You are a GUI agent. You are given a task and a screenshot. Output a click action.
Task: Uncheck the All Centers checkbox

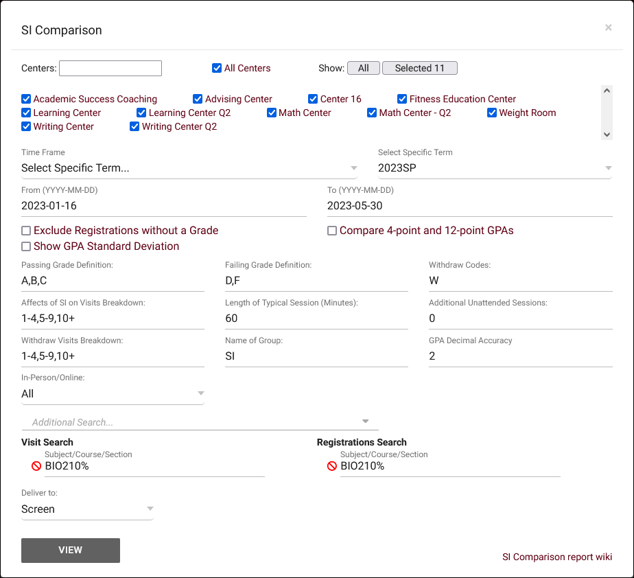click(217, 68)
